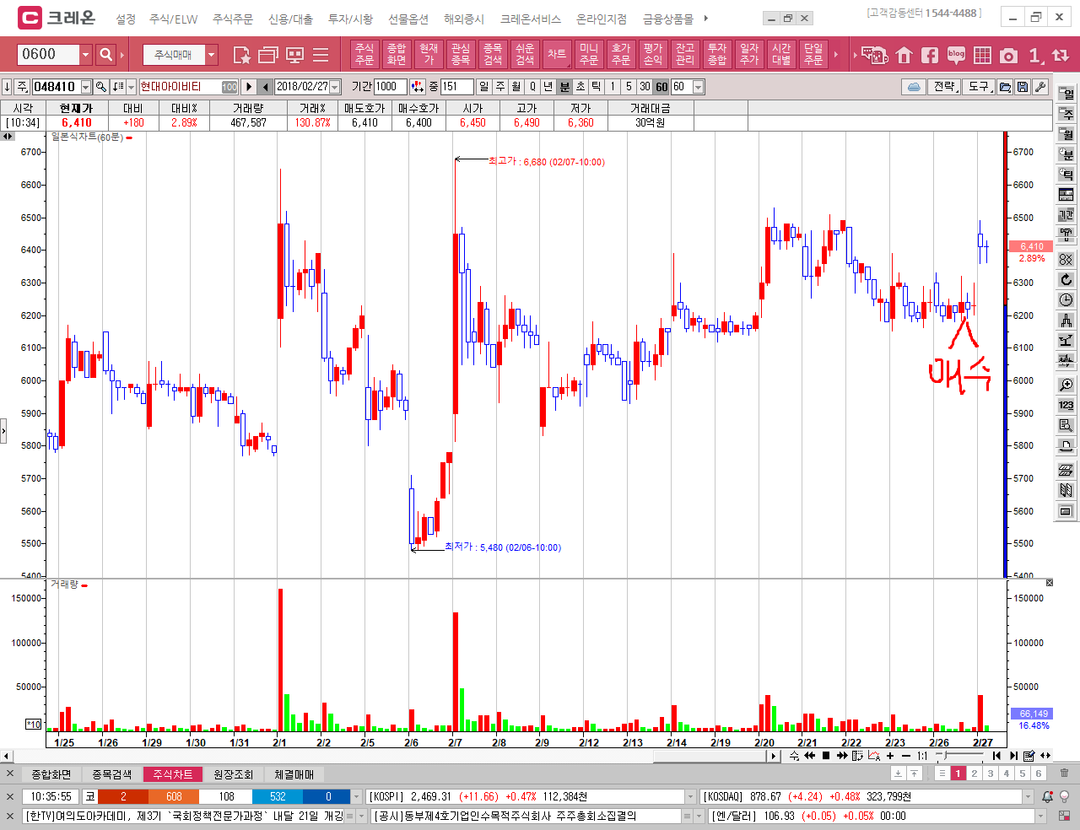This screenshot has width=1080, height=830.
Task: Select the 주 (weekly) period toggle
Action: click(x=499, y=87)
